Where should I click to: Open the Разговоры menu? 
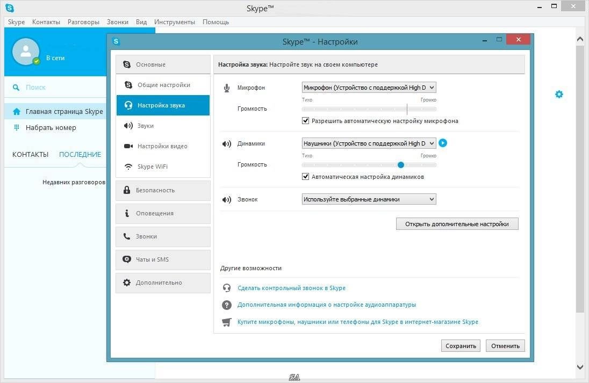point(83,22)
